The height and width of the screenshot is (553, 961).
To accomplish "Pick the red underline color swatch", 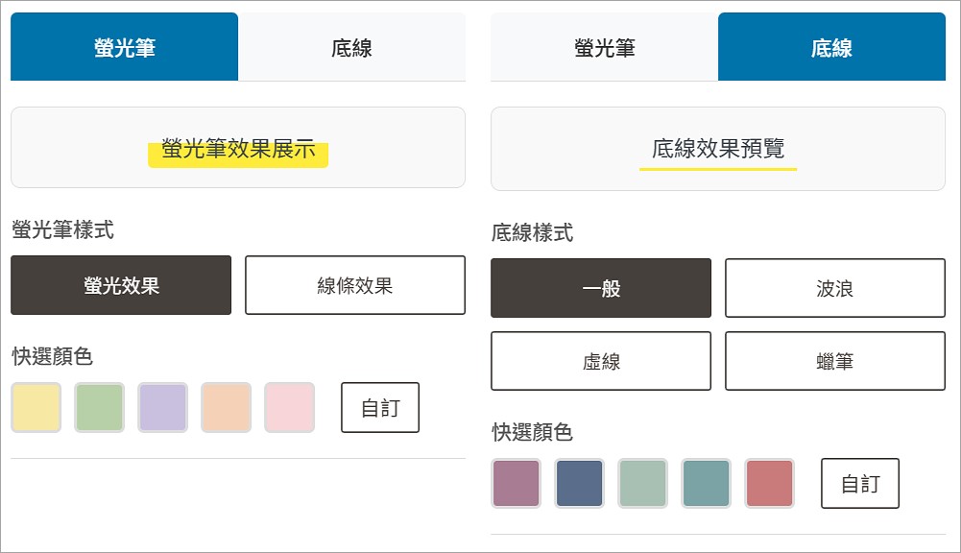I will [x=769, y=483].
